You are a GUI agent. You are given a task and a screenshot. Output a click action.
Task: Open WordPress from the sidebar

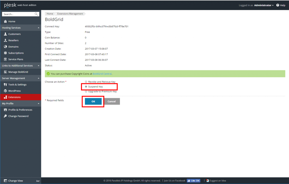tap(21, 91)
